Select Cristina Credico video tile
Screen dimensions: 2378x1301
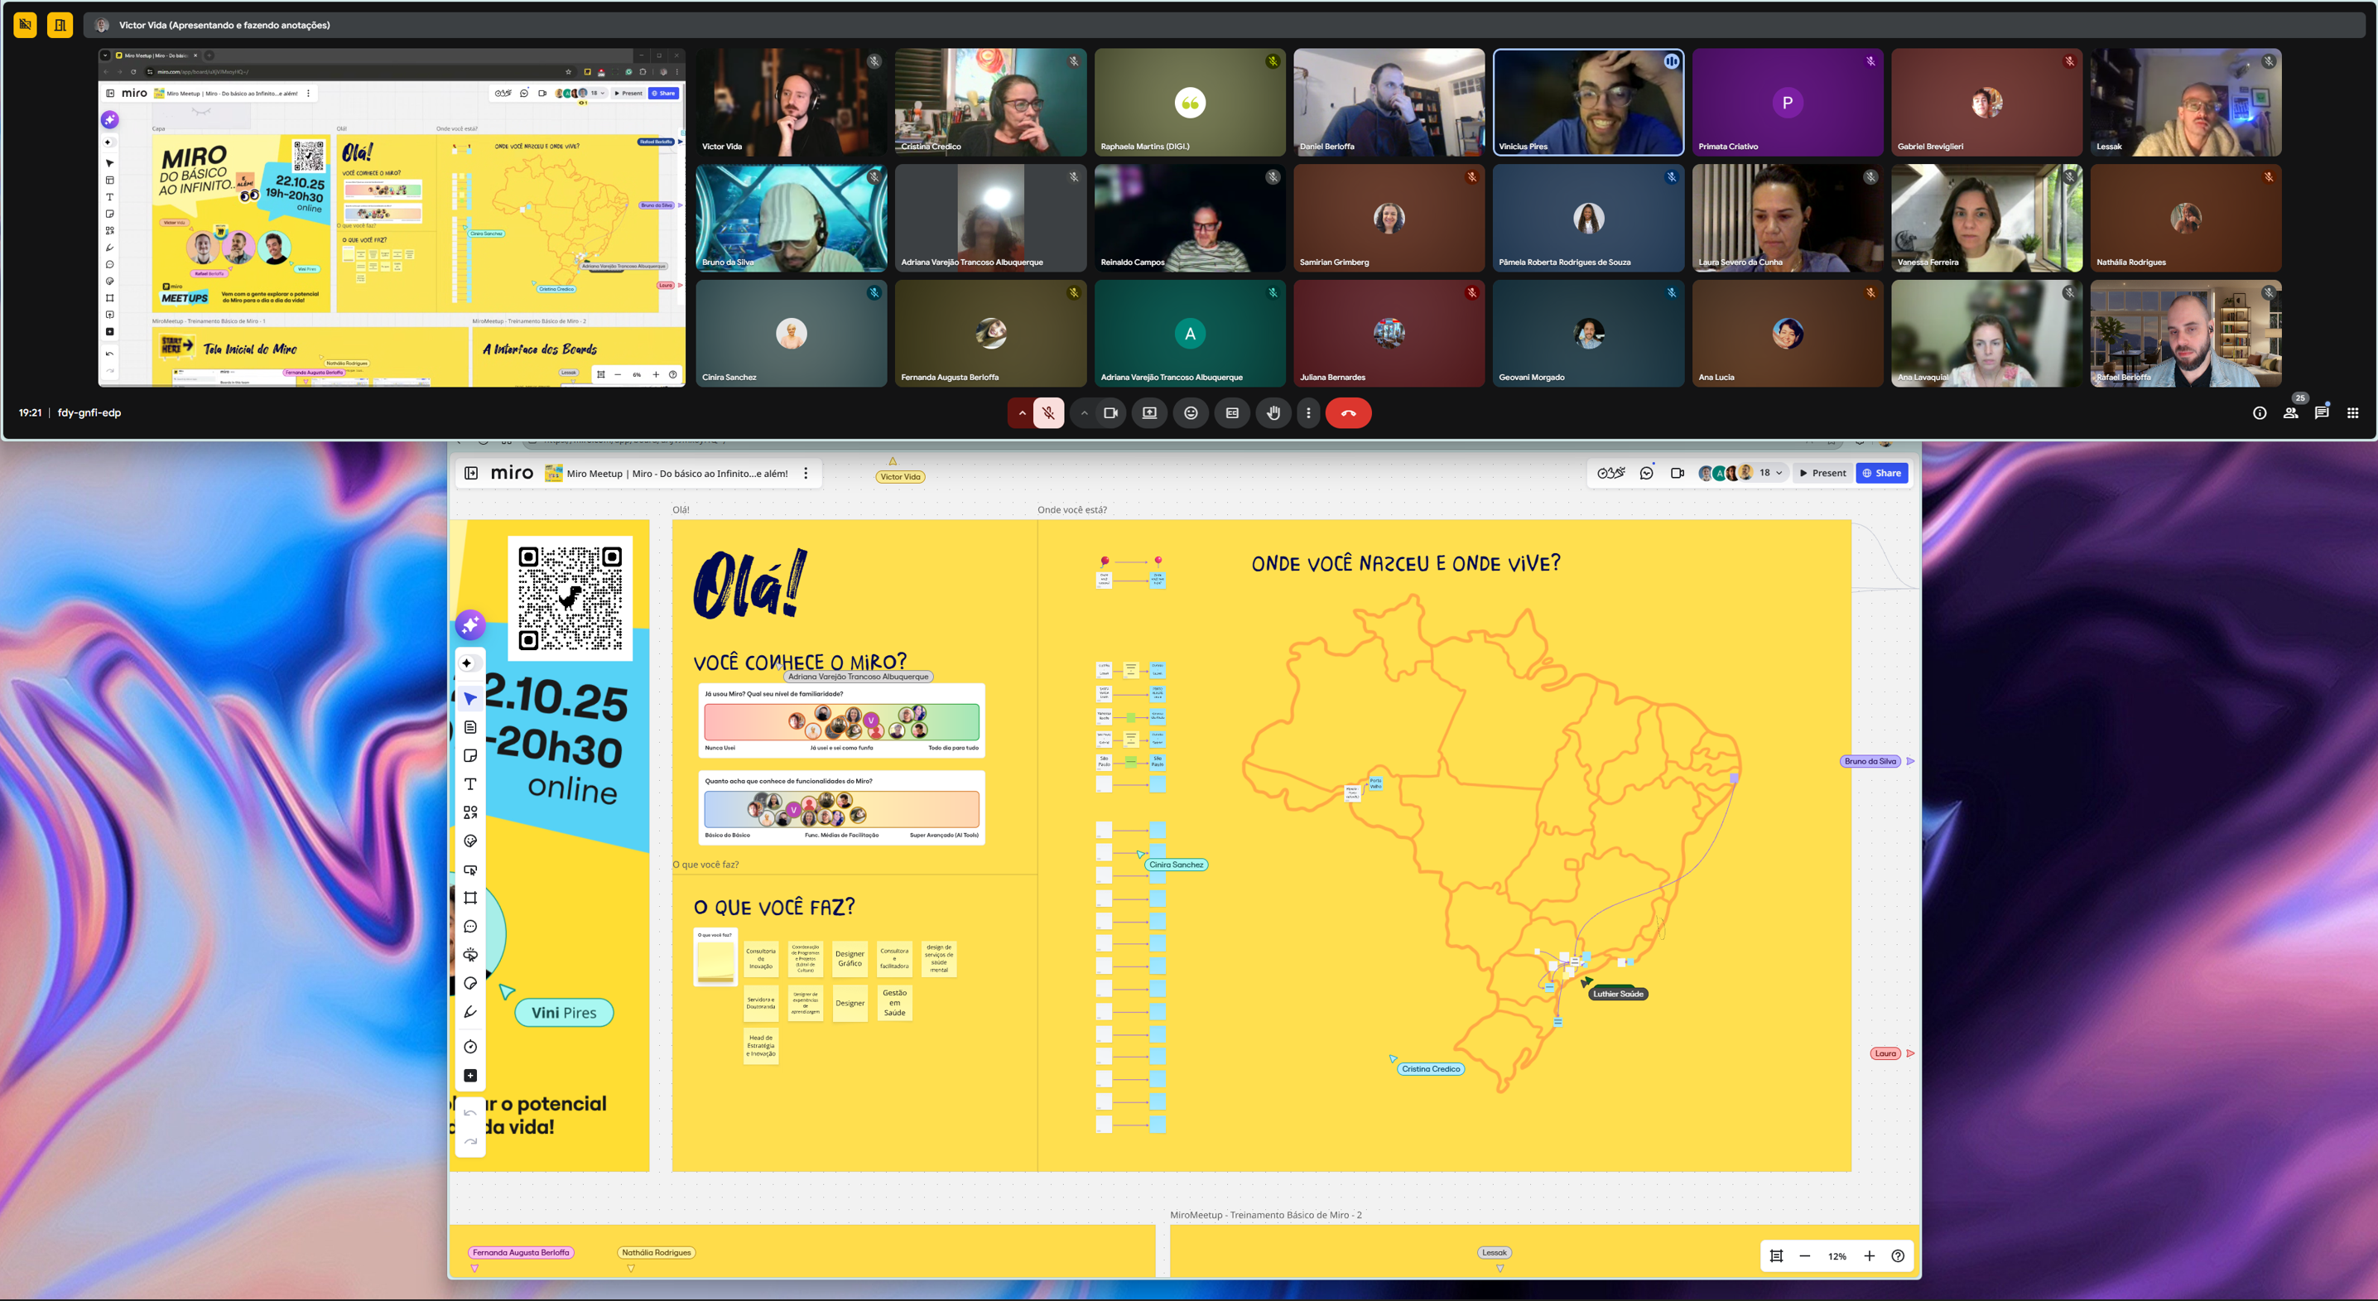pos(990,102)
